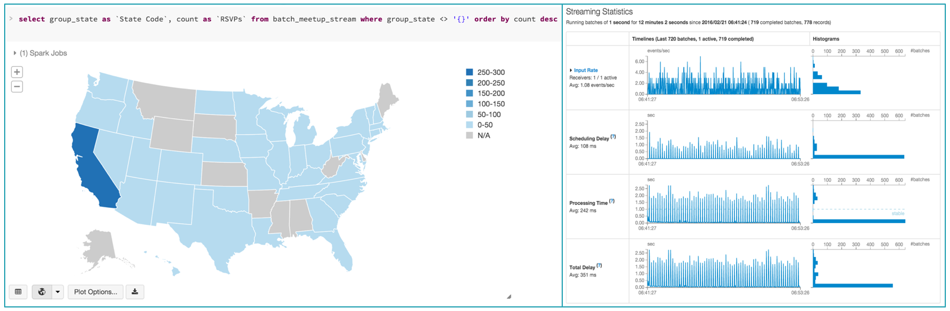Open the chart type dropdown arrow
950x311 pixels.
click(58, 292)
